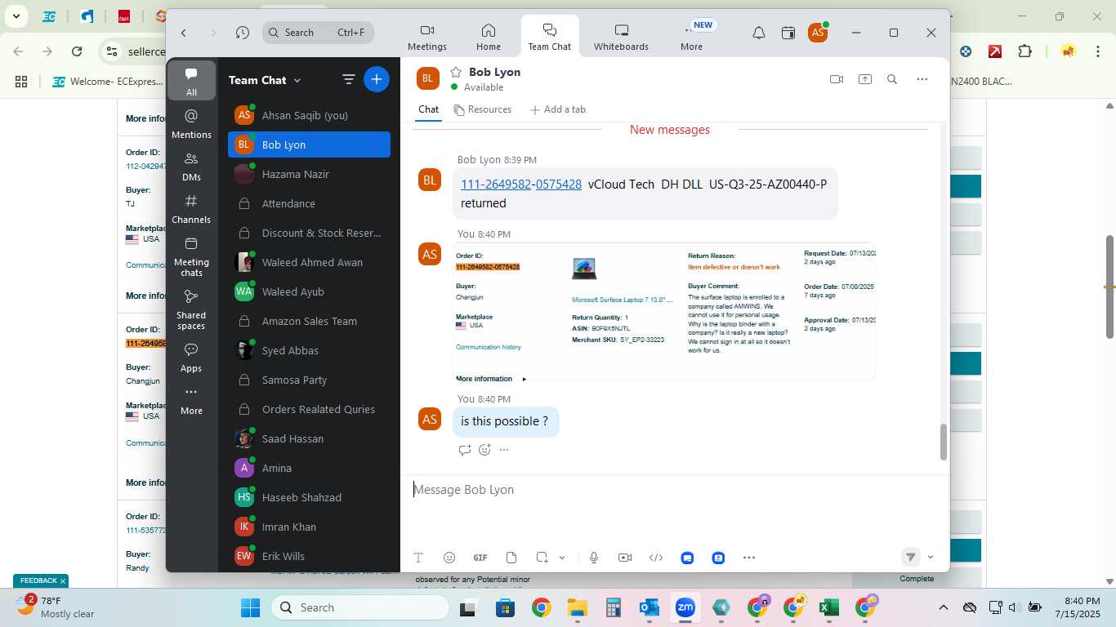Search within Bob Lyon chat
The height and width of the screenshot is (627, 1116).
click(892, 79)
